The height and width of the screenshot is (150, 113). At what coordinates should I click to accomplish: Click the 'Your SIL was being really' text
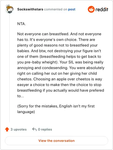(81, 62)
